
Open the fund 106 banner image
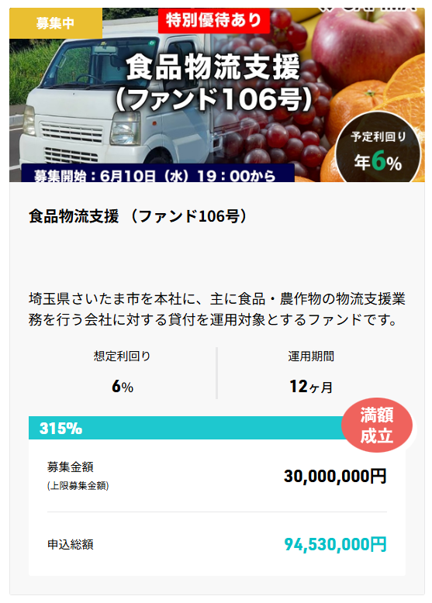[x=217, y=95]
